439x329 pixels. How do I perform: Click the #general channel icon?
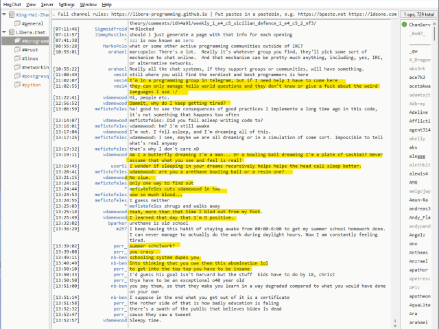(x=17, y=23)
